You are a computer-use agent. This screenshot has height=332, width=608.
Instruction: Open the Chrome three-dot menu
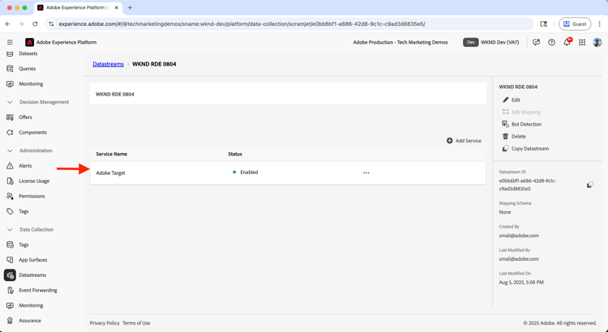pyautogui.click(x=600, y=24)
